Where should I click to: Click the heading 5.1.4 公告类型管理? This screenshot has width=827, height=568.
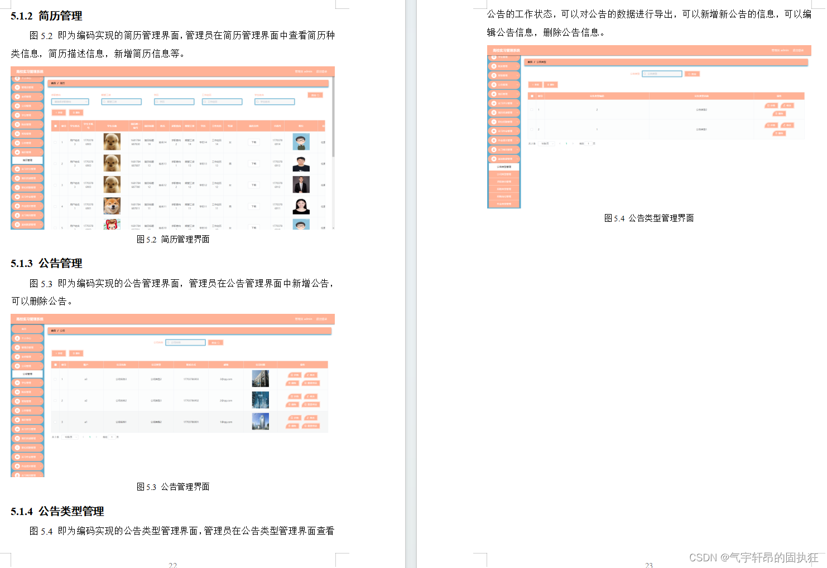coord(57,511)
